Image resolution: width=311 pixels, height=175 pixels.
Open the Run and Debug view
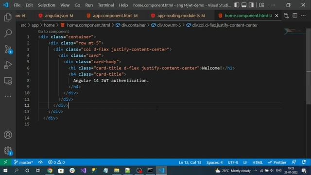point(8,65)
